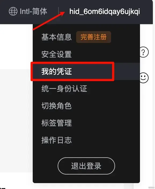Open help via the question mark icon
Image resolution: width=155 pixels, height=189 pixels.
(144, 52)
